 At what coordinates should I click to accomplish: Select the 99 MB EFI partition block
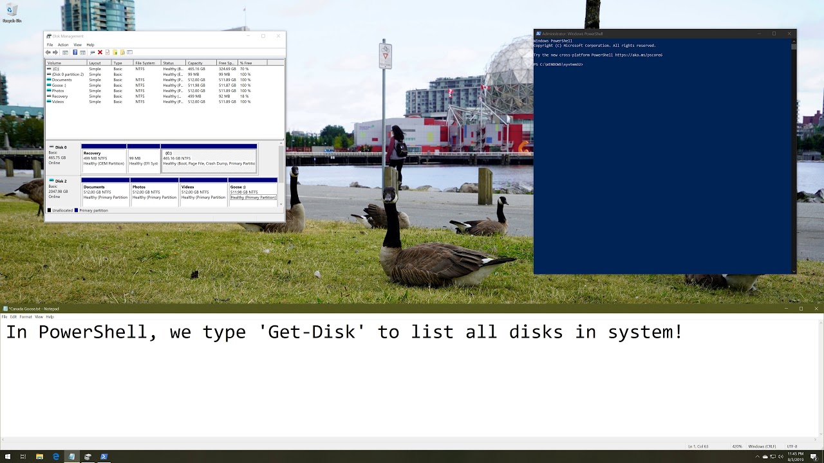pyautogui.click(x=144, y=159)
